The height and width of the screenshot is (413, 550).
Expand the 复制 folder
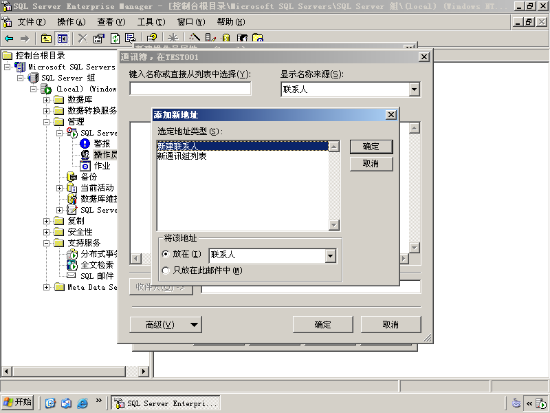point(46,221)
